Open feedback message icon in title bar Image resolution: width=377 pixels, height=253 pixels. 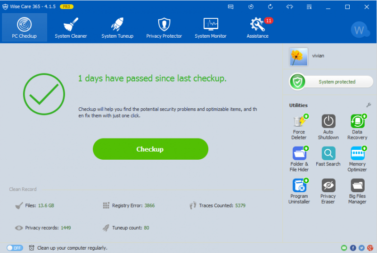click(x=230, y=7)
